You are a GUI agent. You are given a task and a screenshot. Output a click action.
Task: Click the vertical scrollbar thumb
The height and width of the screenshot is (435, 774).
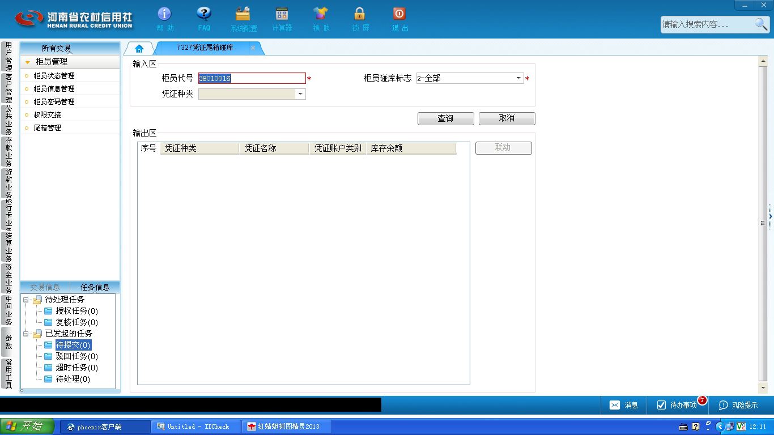point(763,223)
